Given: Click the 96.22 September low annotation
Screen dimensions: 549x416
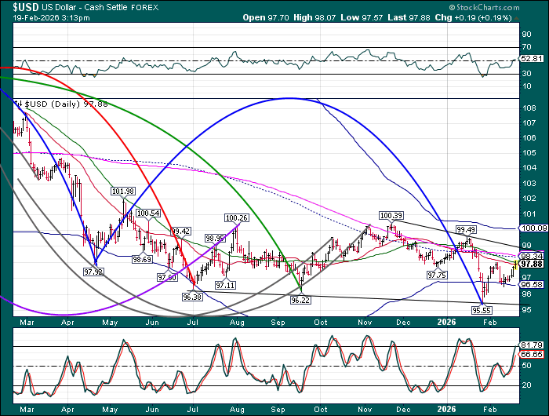Looking at the screenshot, I should 301,300.
